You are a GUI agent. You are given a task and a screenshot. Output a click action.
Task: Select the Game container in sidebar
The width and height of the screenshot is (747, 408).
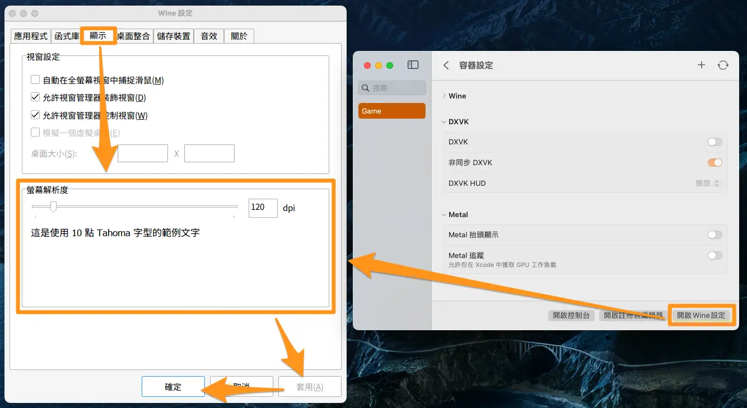coord(392,111)
